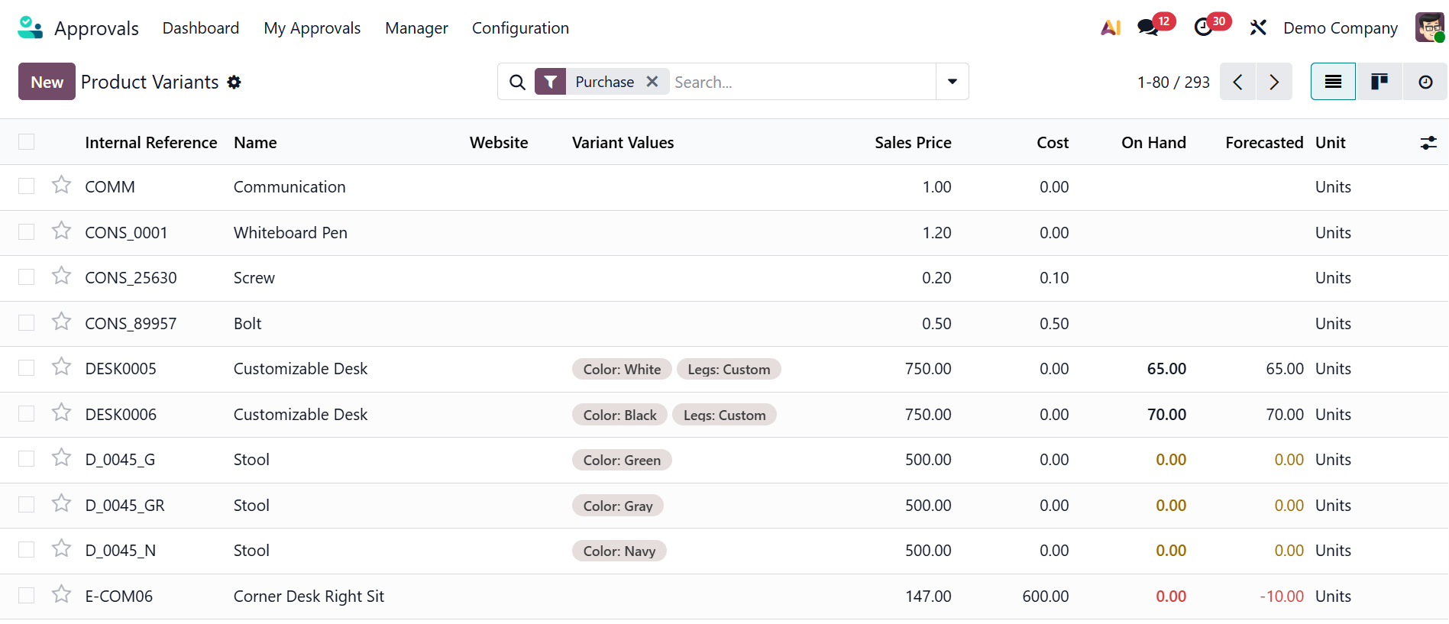The width and height of the screenshot is (1449, 624).
Task: Open the AI assistant icon
Action: click(1110, 28)
